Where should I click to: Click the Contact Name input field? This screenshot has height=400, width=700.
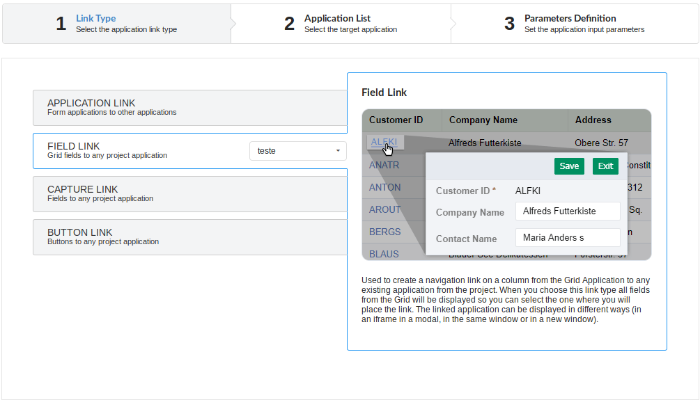click(567, 238)
